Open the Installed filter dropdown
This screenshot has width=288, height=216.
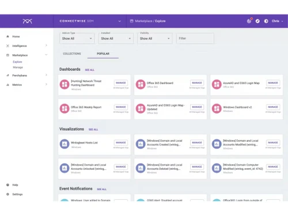pyautogui.click(x=116, y=39)
